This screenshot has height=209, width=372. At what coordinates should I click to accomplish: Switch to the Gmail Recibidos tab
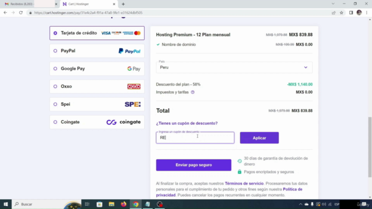click(30, 4)
